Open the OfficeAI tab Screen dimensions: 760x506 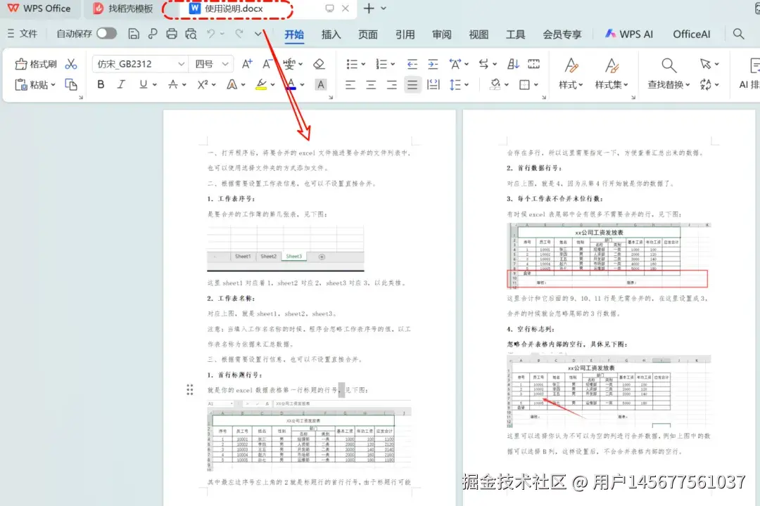click(x=691, y=34)
